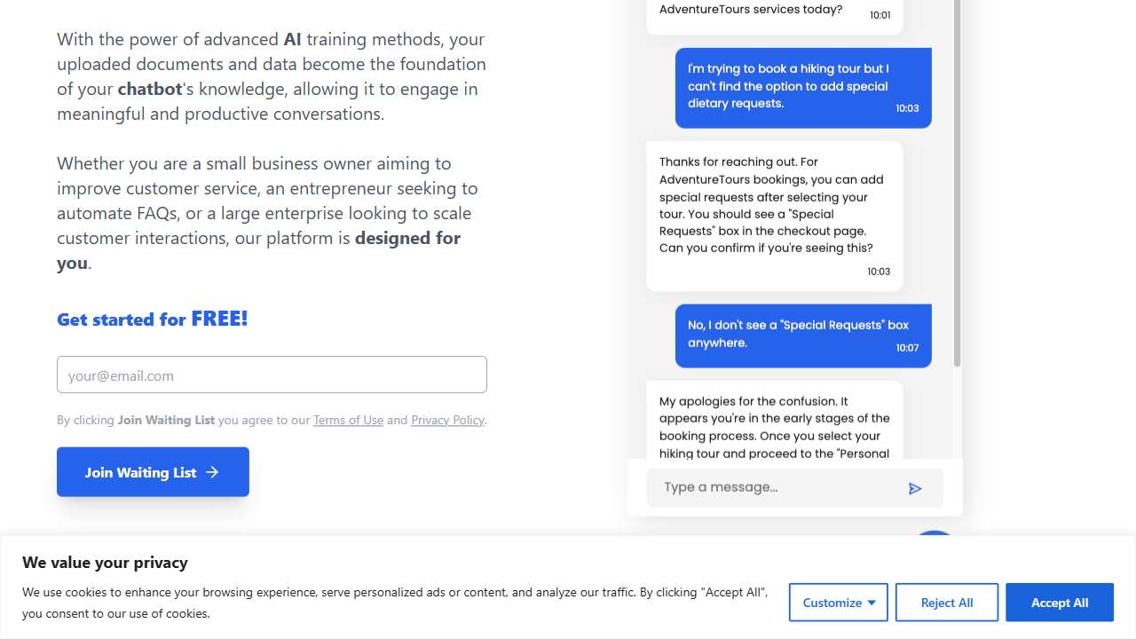Open the Customize cookie options dropdown

click(x=839, y=603)
